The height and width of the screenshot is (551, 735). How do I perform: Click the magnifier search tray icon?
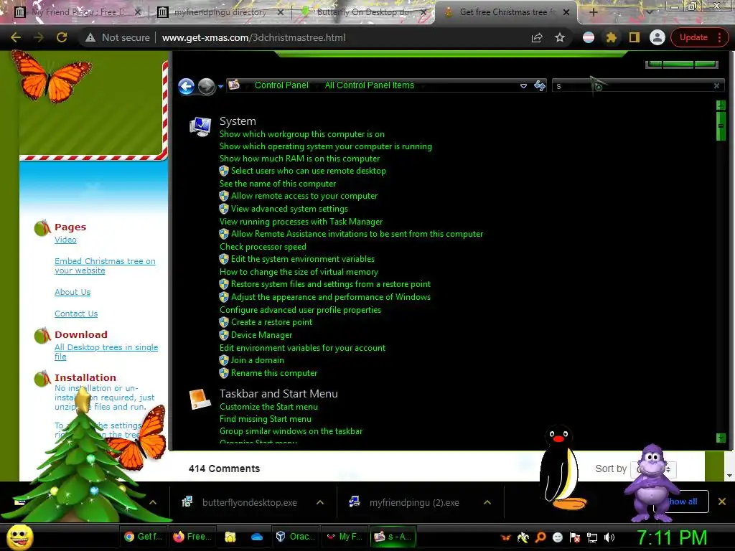point(540,537)
